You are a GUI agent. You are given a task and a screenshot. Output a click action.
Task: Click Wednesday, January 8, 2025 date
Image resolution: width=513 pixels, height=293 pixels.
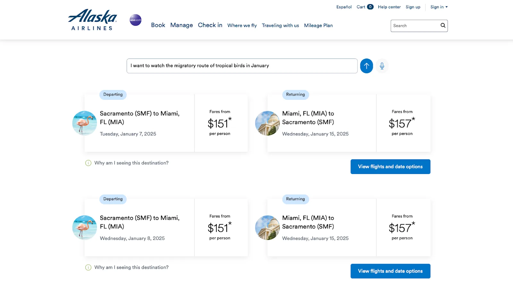(x=132, y=239)
